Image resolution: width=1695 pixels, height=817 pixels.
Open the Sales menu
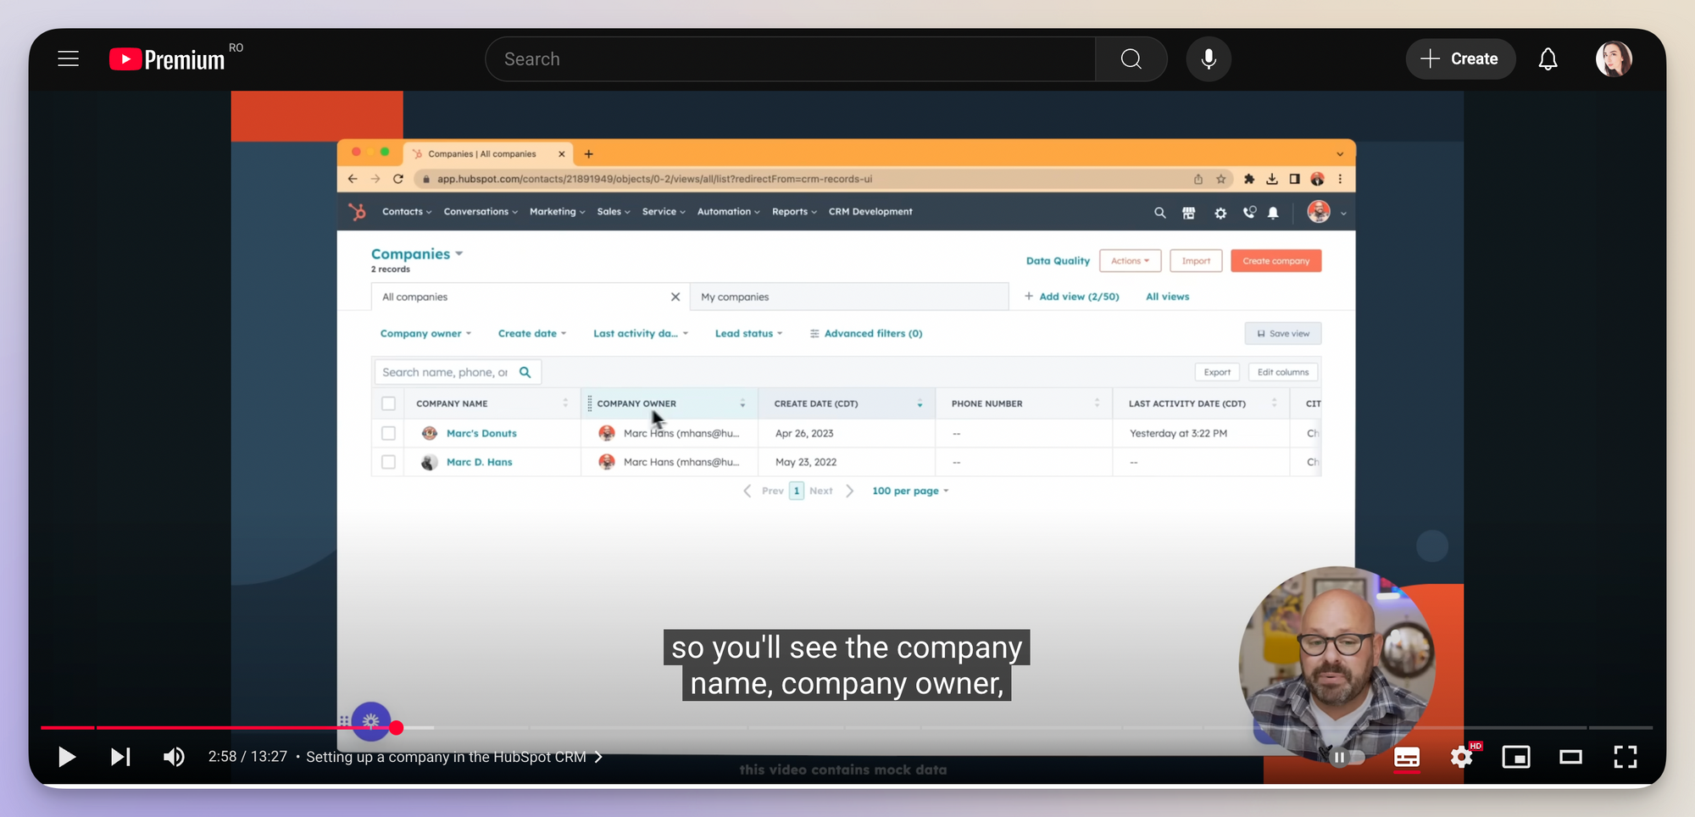[614, 212]
